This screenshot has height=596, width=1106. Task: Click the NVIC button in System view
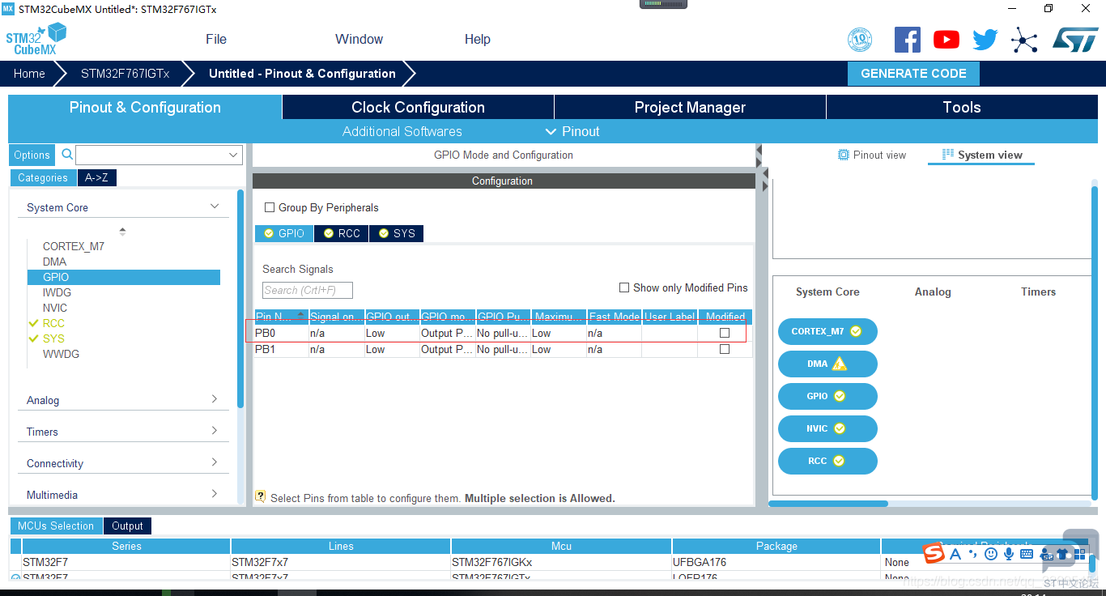[x=827, y=428]
